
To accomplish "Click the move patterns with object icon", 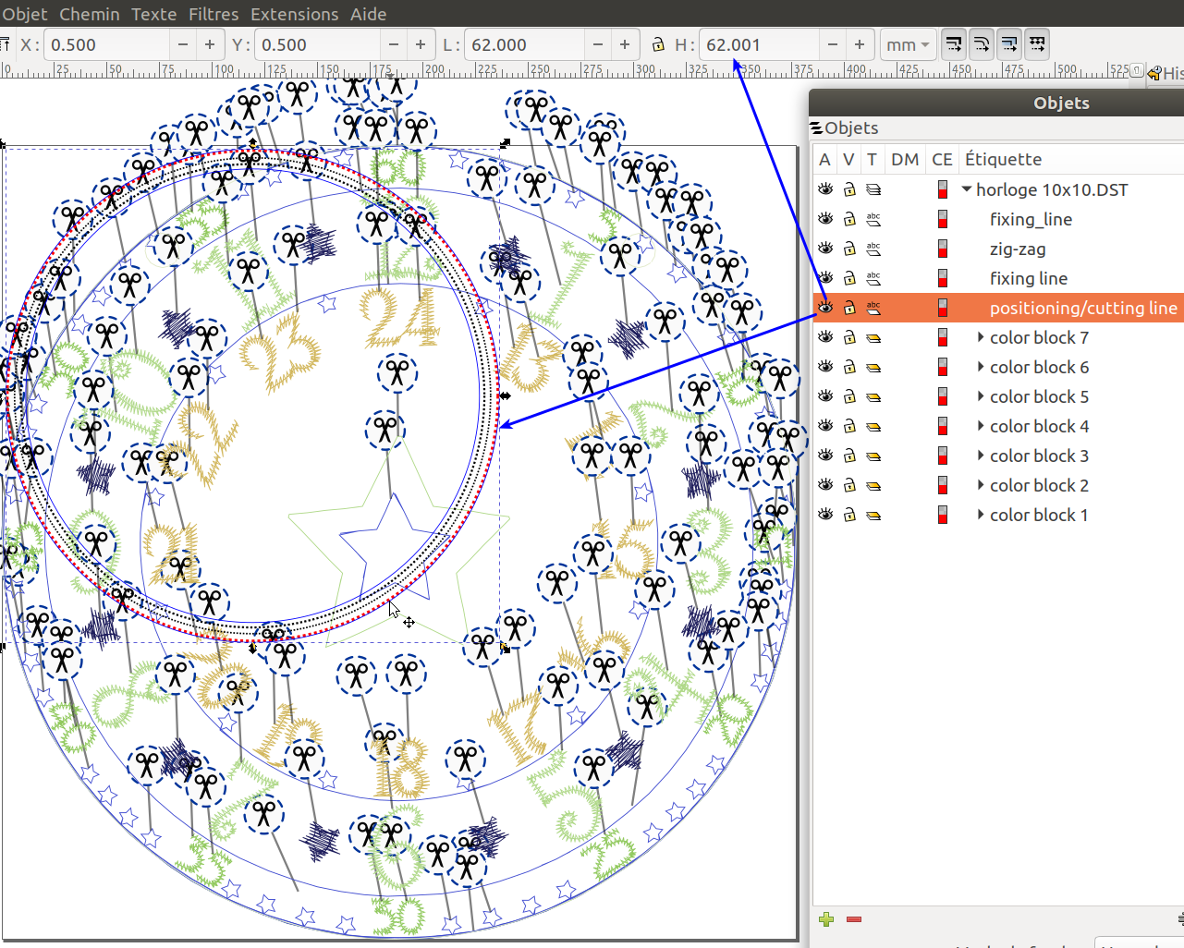I will 1037,44.
